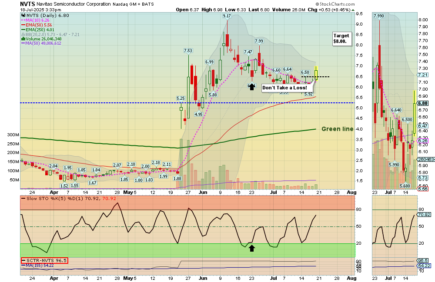Click the High 6.98 value
The image size is (435, 282).
tap(212, 10)
